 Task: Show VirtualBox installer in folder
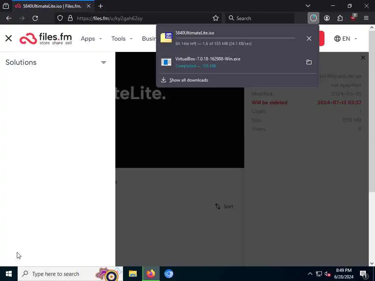tap(309, 62)
